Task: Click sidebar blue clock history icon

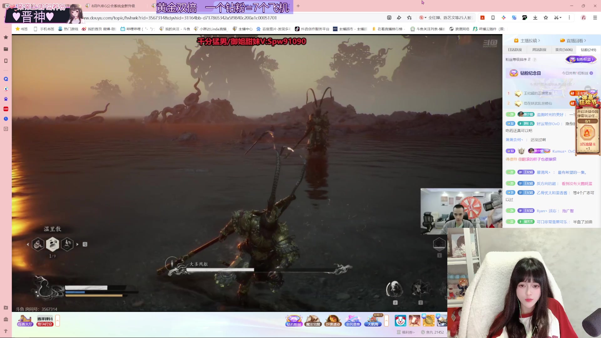Action: click(6, 119)
